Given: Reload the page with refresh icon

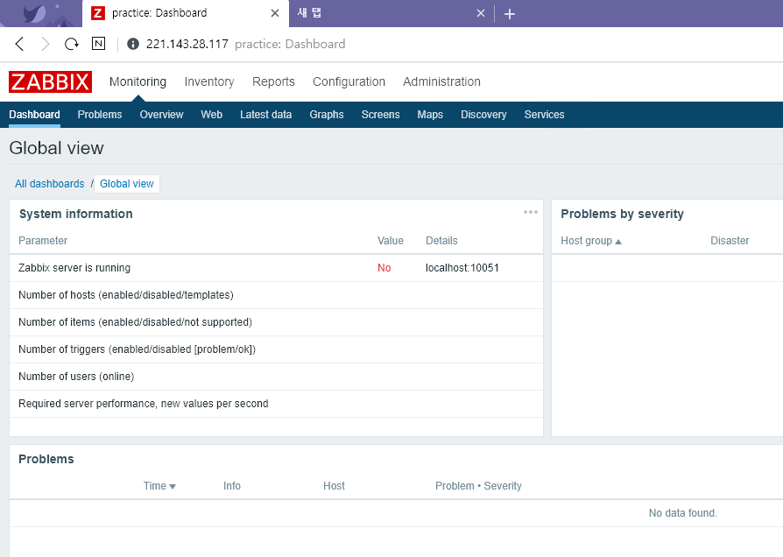Looking at the screenshot, I should 72,44.
